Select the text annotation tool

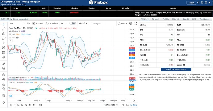pos(4,43)
